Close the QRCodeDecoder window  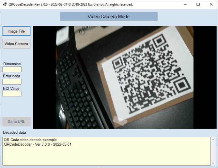click(x=211, y=4)
